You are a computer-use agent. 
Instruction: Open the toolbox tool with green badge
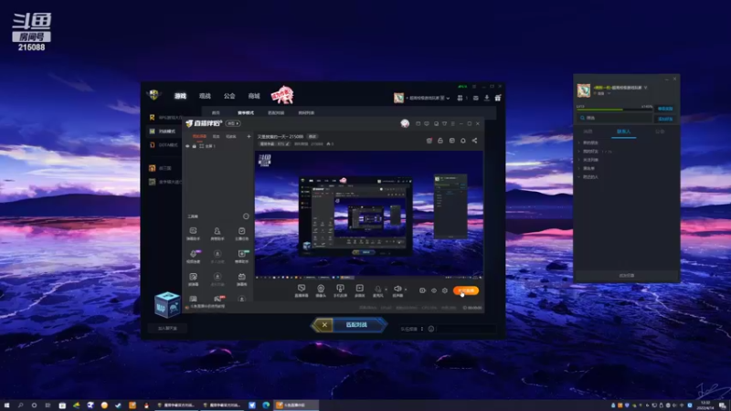pos(242,257)
